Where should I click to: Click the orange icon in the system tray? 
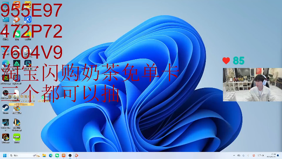click(253, 155)
